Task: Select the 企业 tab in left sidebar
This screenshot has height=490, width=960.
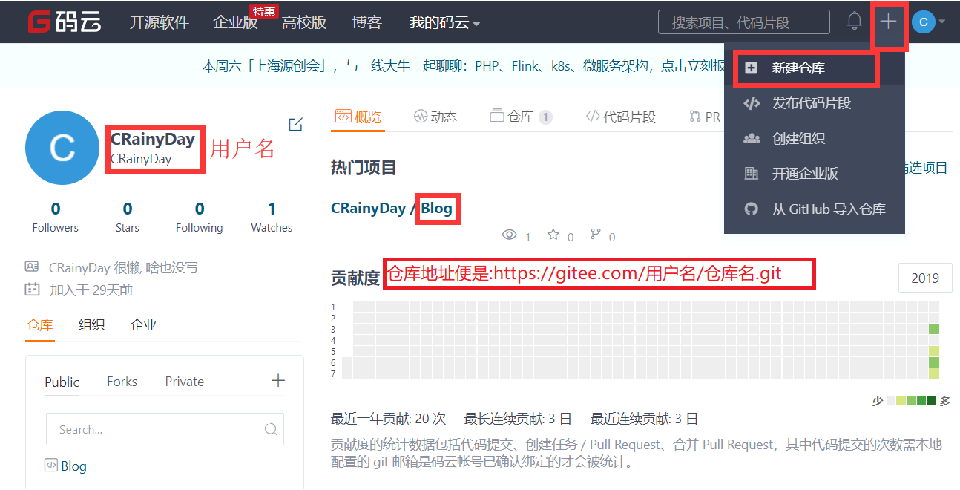Action: [143, 325]
